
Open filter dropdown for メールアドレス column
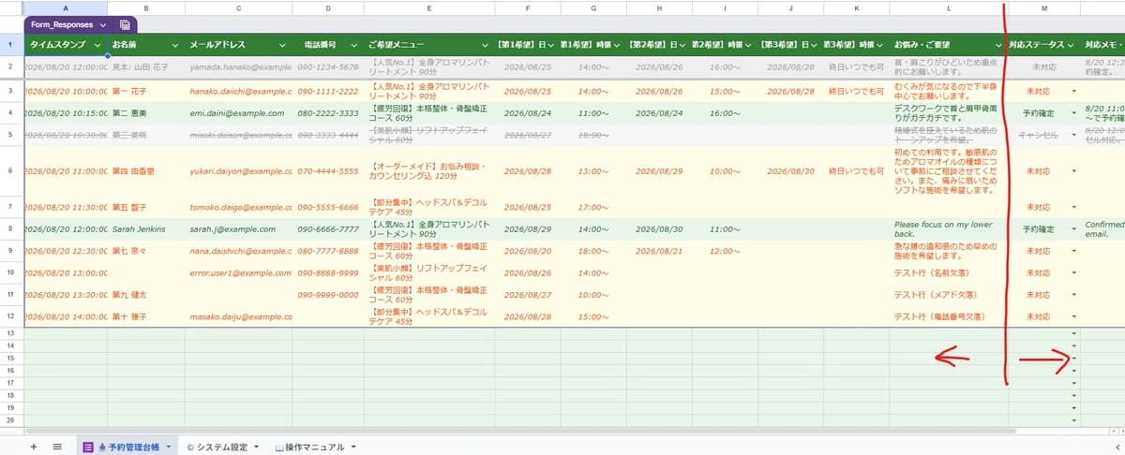[282, 44]
